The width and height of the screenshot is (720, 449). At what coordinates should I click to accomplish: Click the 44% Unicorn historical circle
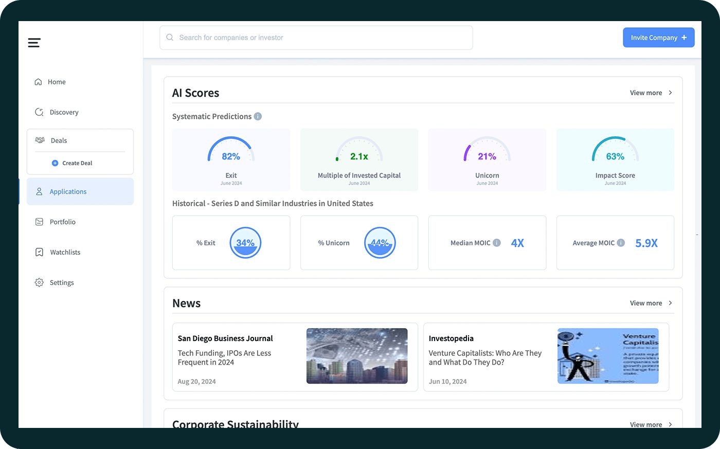tap(380, 243)
